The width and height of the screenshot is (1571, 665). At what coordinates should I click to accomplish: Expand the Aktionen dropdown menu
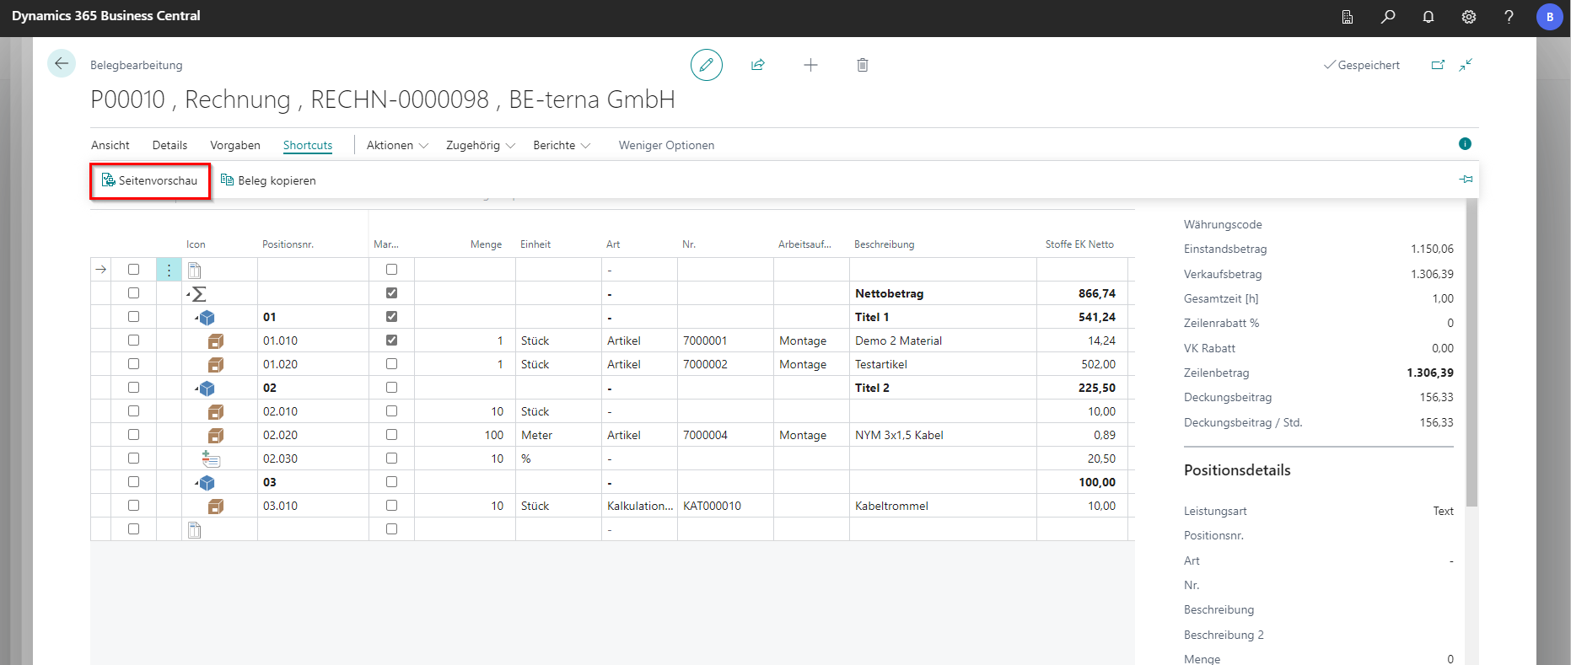point(397,145)
